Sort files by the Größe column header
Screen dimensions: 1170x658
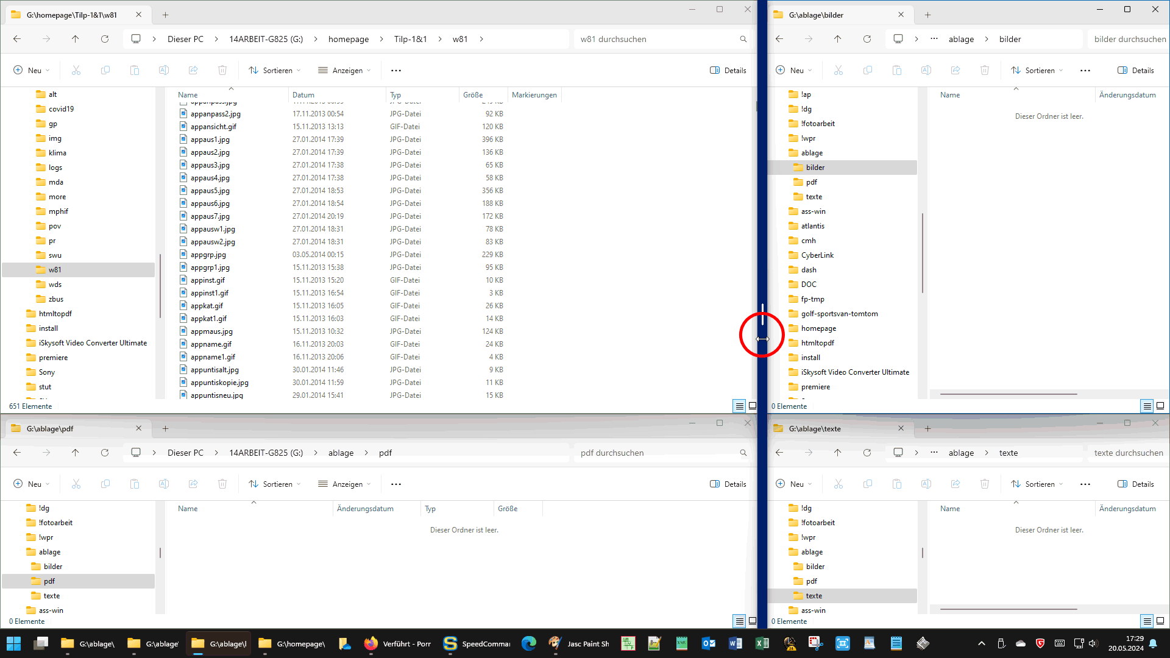(x=473, y=94)
